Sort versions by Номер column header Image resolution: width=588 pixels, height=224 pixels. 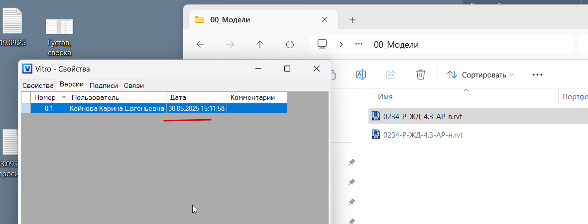(49, 98)
